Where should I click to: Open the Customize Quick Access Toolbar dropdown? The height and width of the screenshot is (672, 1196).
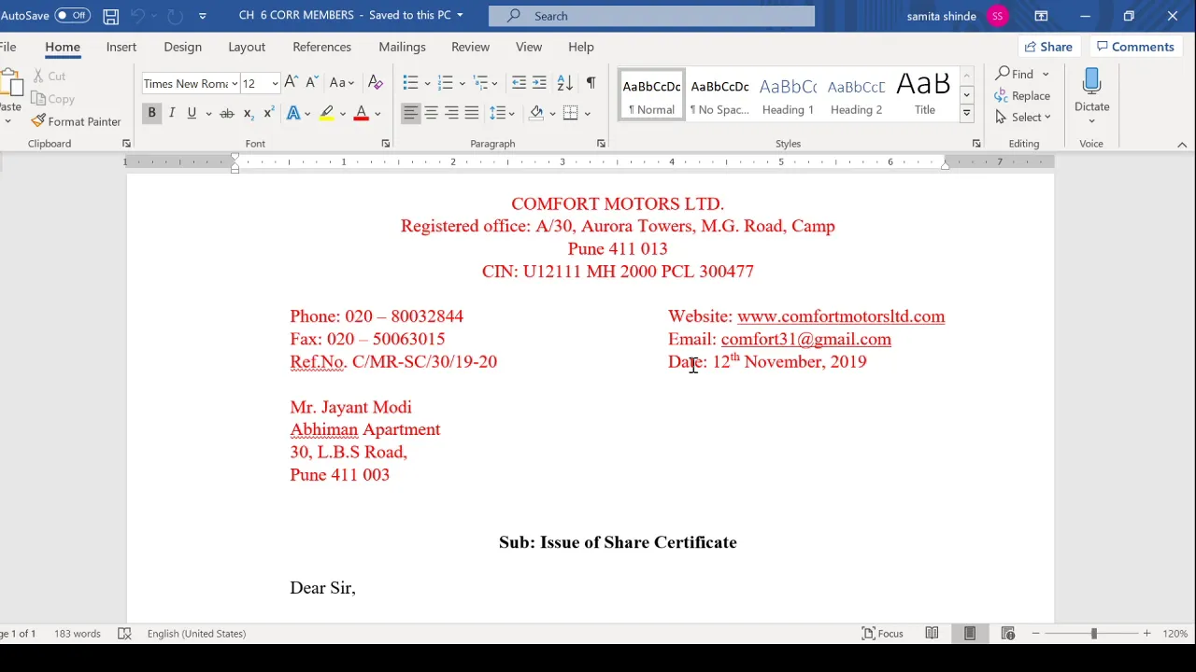202,16
